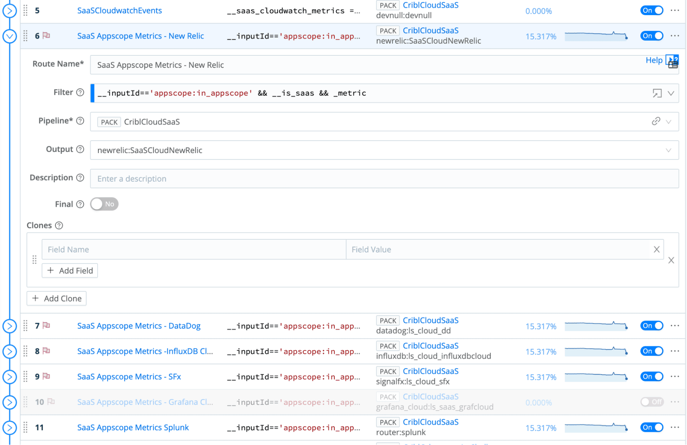687x445 pixels.
Task: Click the pipeline link icon
Action: [656, 121]
